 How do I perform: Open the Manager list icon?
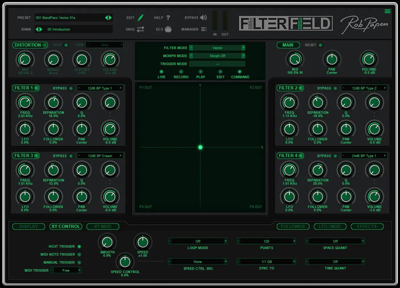tap(204, 29)
